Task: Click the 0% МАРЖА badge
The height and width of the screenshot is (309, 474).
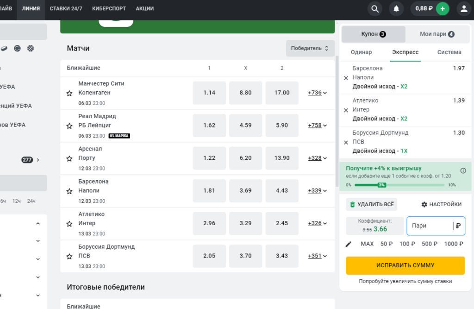Action: [119, 136]
